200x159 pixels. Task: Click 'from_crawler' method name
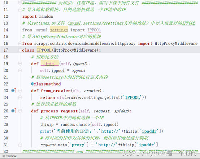[x=56, y=91]
